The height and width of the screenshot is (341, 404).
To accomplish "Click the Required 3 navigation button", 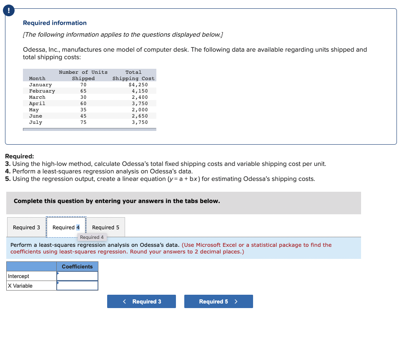I will click(x=141, y=301).
